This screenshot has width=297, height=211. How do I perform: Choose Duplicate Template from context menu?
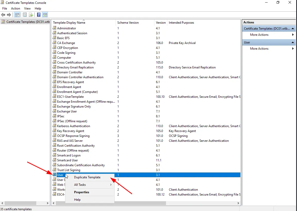point(87,177)
